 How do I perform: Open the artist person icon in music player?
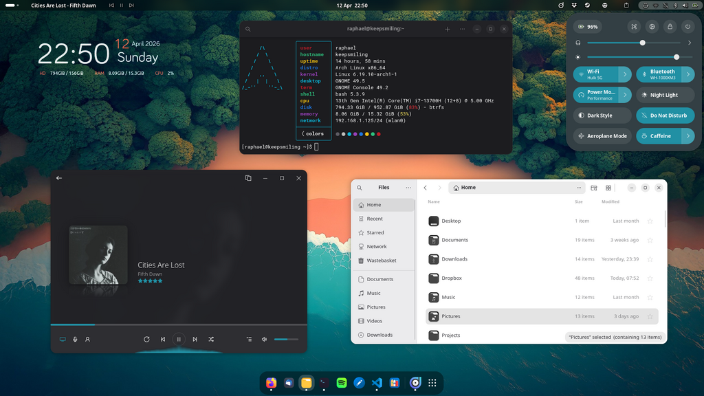pos(87,340)
